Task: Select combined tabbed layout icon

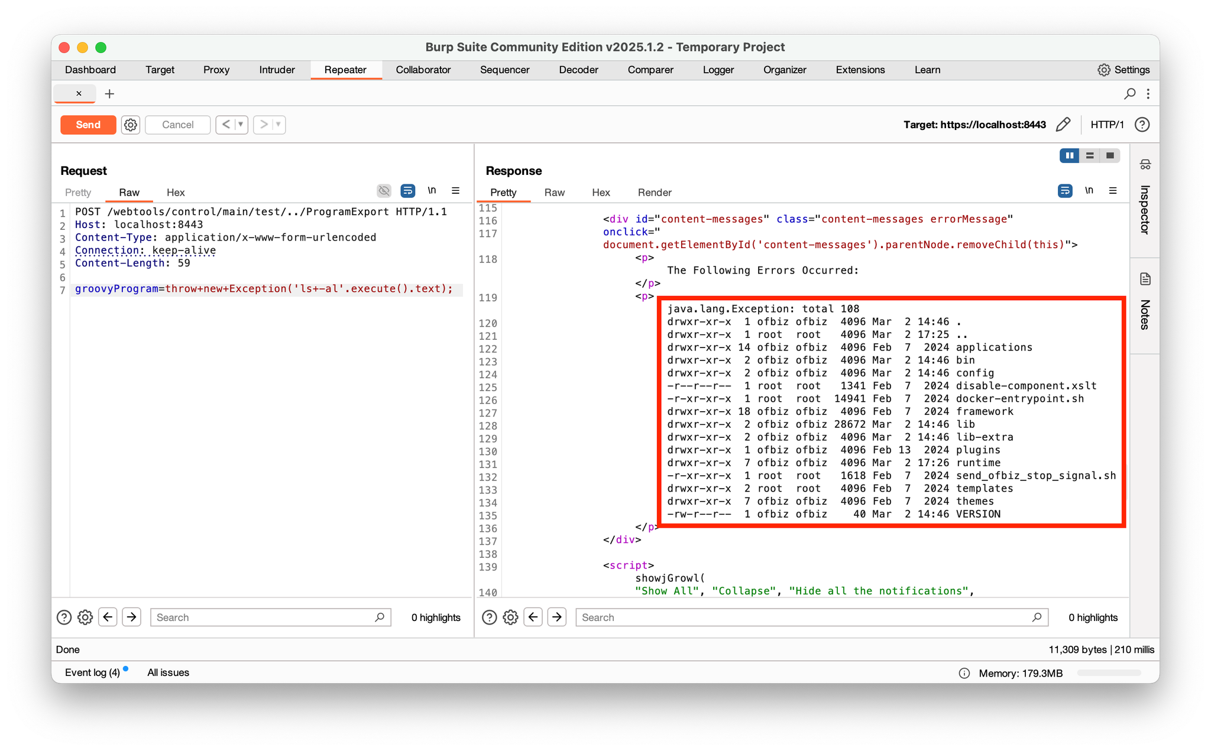Action: coord(1110,155)
